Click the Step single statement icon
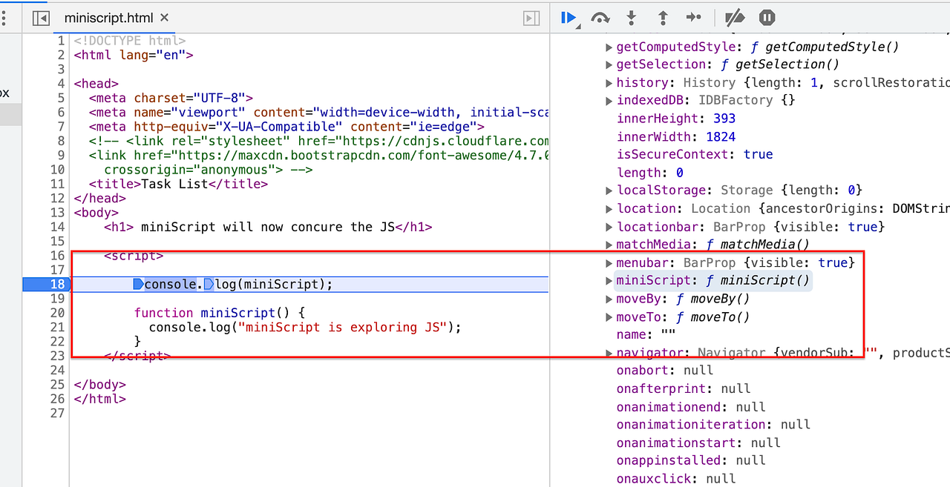 click(x=694, y=17)
